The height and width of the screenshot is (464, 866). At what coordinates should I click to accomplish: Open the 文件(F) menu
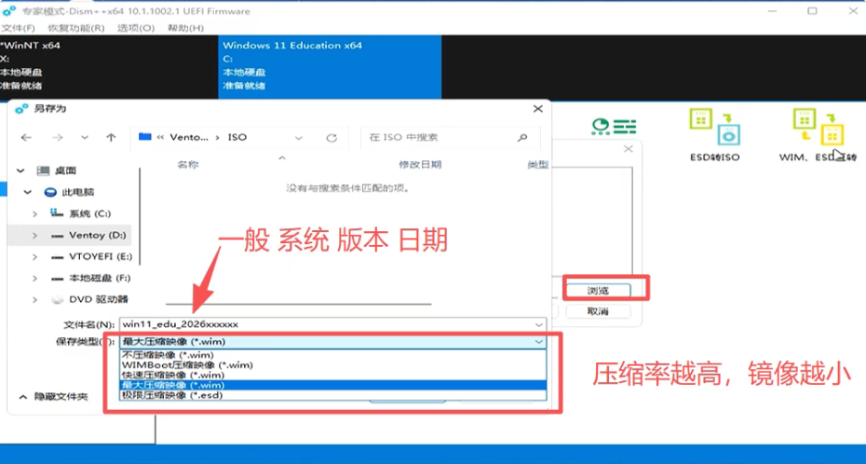pos(19,28)
